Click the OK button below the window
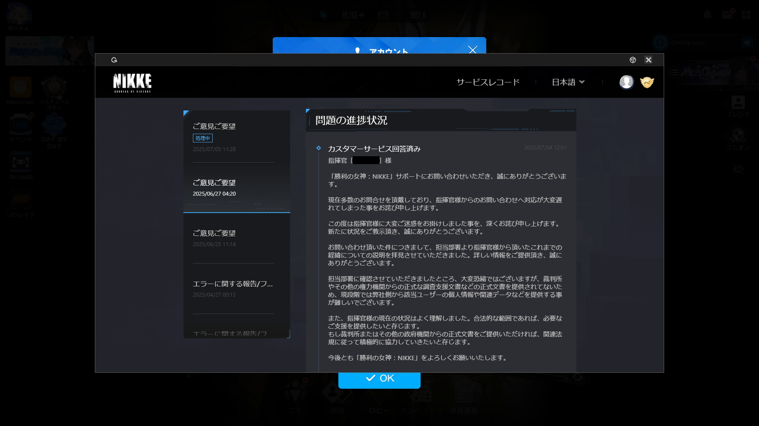 point(379,379)
